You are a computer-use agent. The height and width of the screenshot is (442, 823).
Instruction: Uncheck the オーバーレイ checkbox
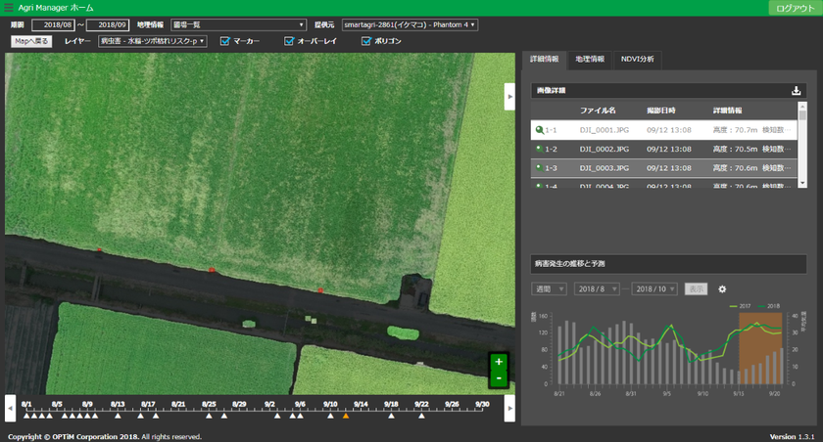pyautogui.click(x=289, y=41)
